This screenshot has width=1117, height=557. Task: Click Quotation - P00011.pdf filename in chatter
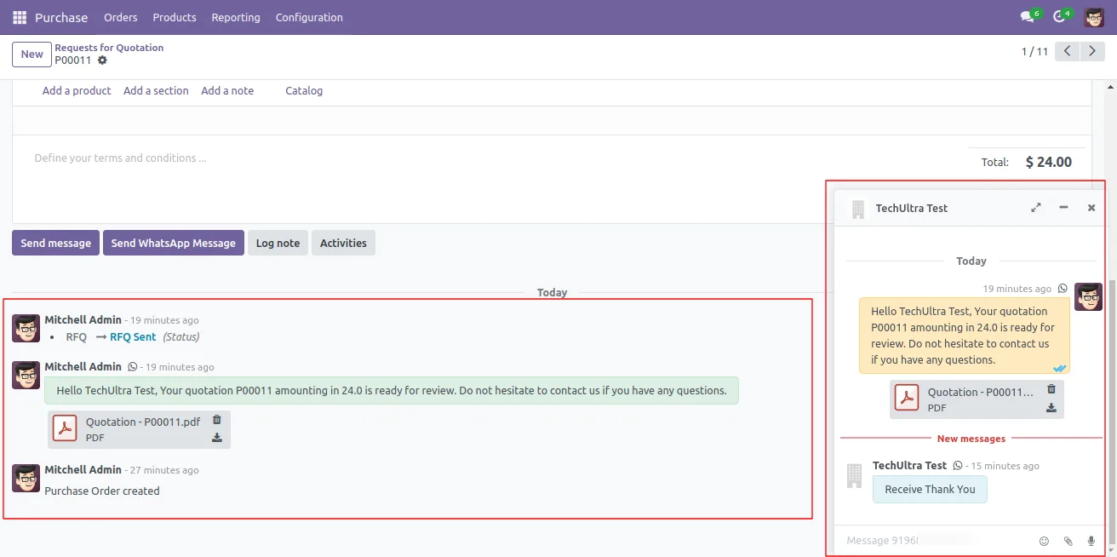(x=143, y=422)
